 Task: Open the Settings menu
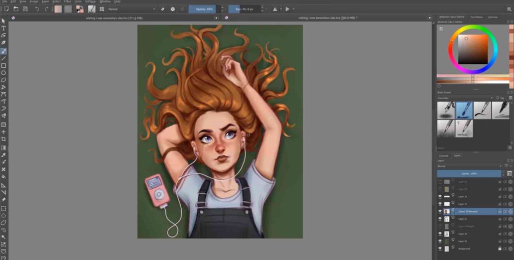90,2
